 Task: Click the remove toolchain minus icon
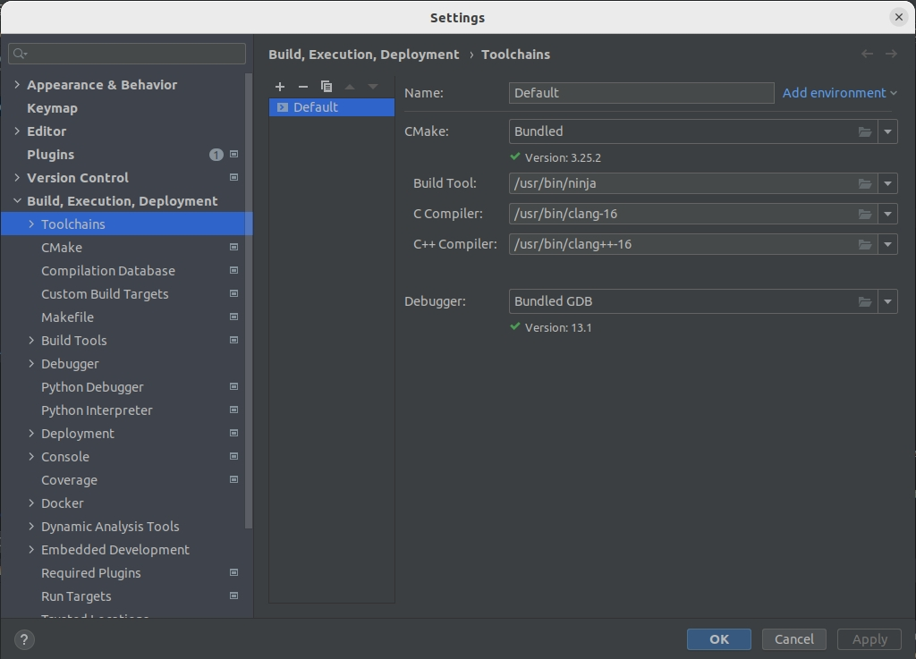coord(303,87)
